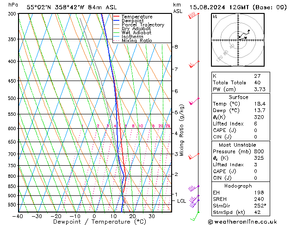Click the SREH value 240

coord(259,199)
